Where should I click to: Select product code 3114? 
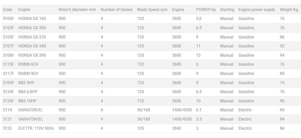(7, 110)
